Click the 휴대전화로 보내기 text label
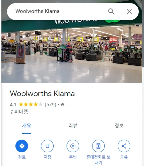This screenshot has width=144, height=166. point(98,160)
